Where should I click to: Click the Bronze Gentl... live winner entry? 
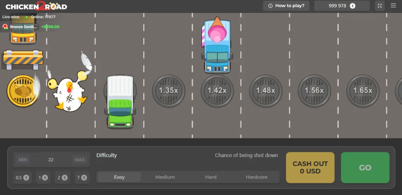(31, 27)
